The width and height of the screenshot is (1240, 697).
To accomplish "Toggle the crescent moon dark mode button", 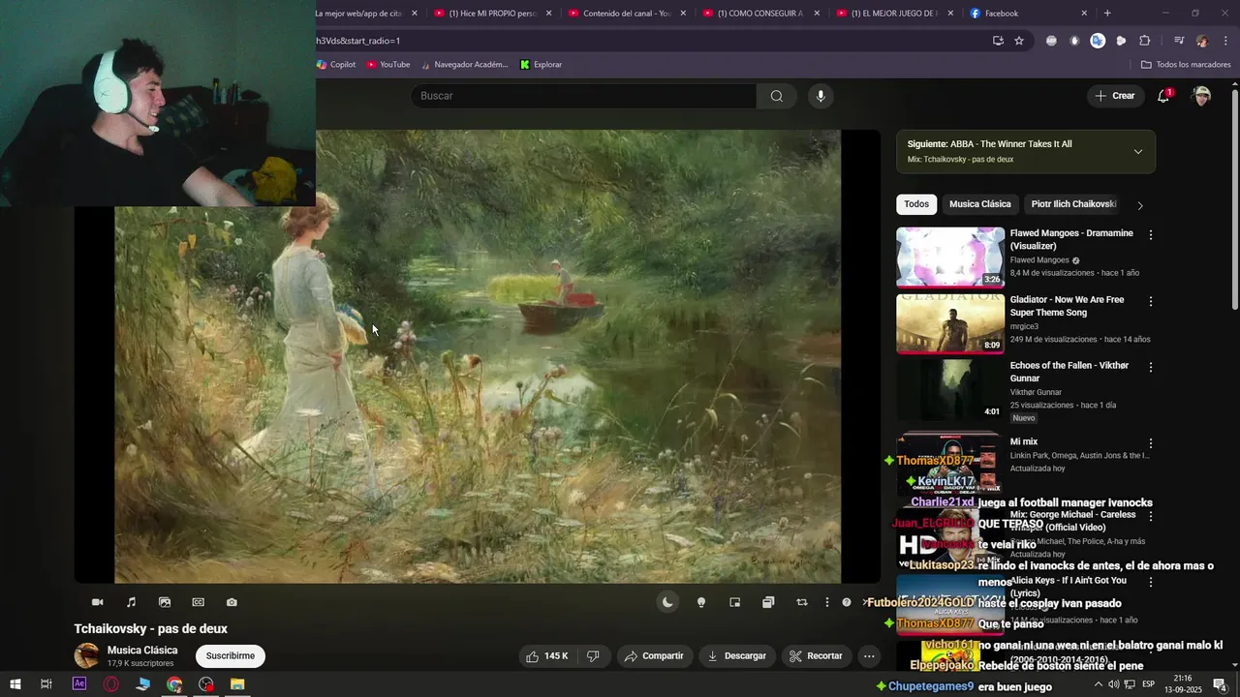I will point(667,602).
